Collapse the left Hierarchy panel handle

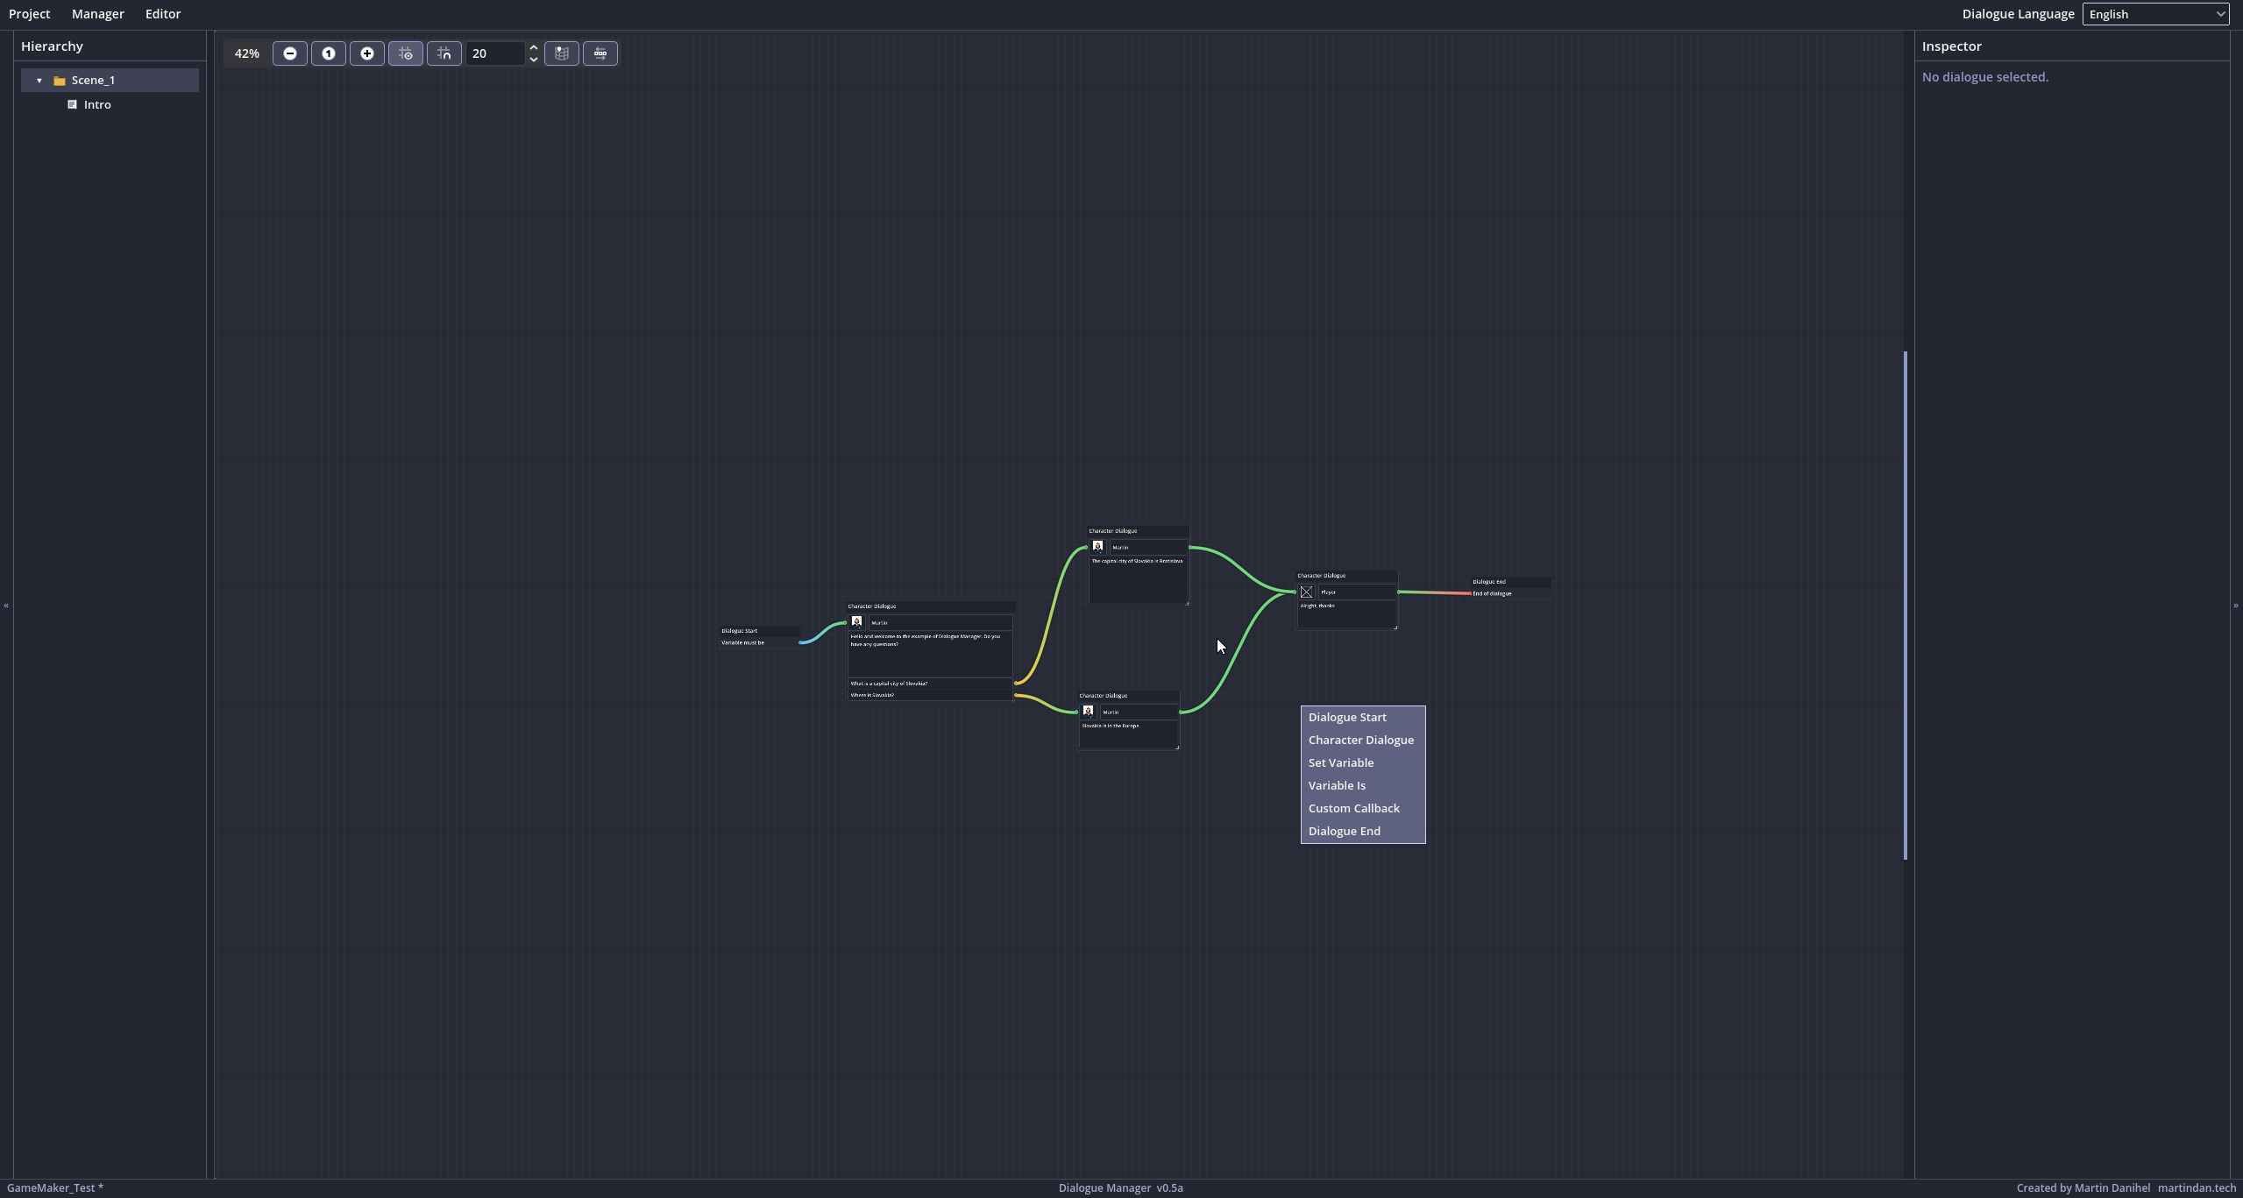coord(6,606)
